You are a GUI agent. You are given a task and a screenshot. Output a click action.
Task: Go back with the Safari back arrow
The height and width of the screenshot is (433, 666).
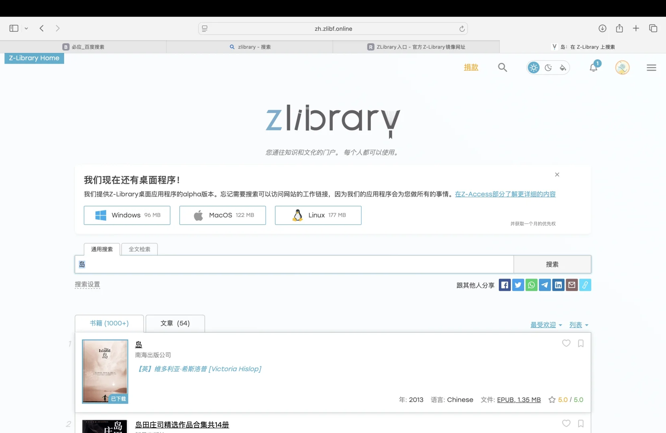42,28
